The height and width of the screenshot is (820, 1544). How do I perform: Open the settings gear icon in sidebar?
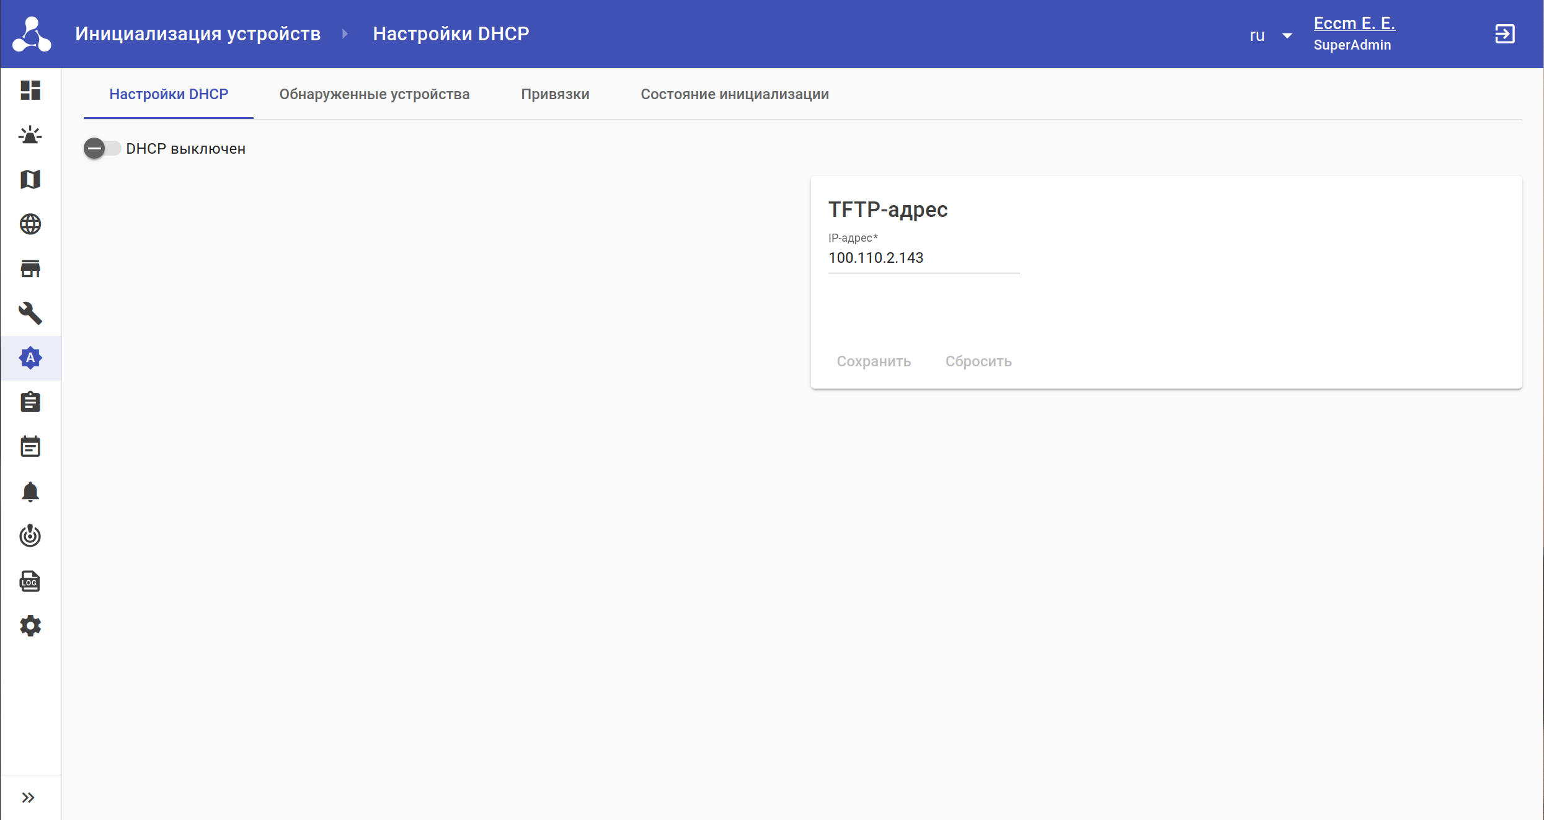(x=30, y=626)
